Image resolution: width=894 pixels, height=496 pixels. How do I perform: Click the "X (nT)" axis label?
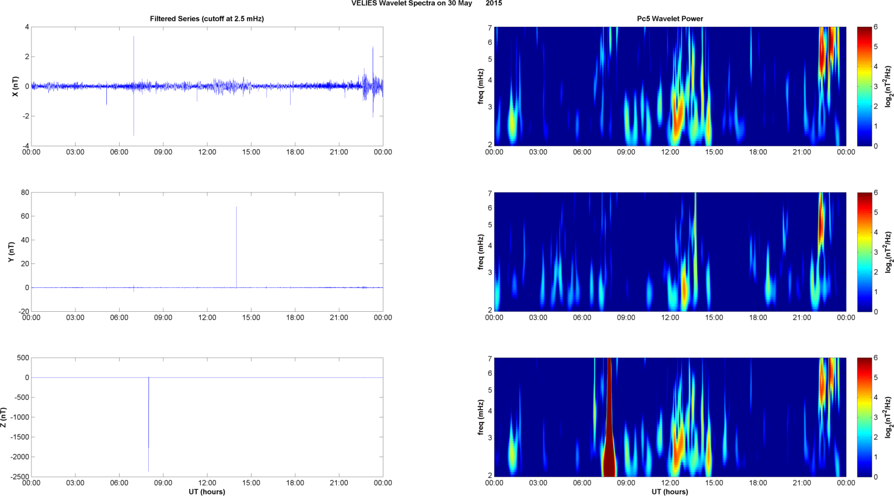pyautogui.click(x=16, y=86)
